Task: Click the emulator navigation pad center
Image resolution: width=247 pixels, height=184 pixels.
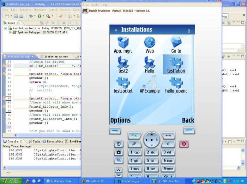Action: [x=151, y=140]
